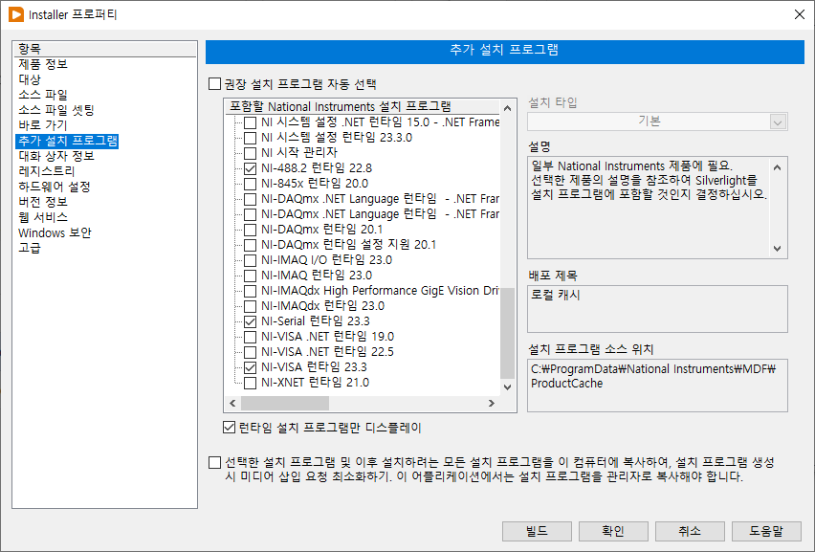Screen dimensions: 815x552
Task: Tick the NI 시작 관리자 checkbox
Action: (250, 153)
